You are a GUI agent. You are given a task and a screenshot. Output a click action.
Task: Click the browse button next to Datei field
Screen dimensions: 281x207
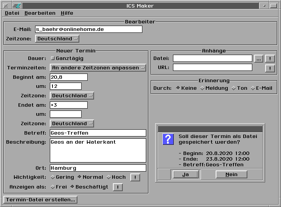point(258,58)
